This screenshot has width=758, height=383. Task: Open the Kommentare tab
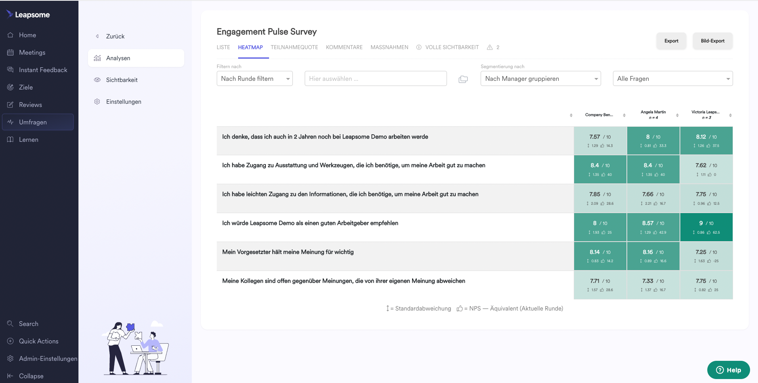(344, 48)
